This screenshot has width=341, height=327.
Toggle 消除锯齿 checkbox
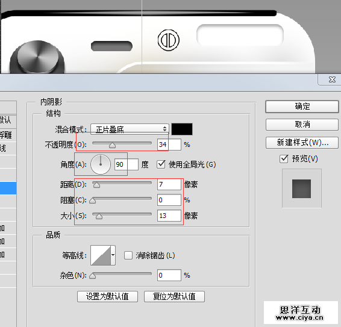click(x=128, y=255)
